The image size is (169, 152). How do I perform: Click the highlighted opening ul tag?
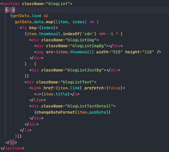[10, 10]
